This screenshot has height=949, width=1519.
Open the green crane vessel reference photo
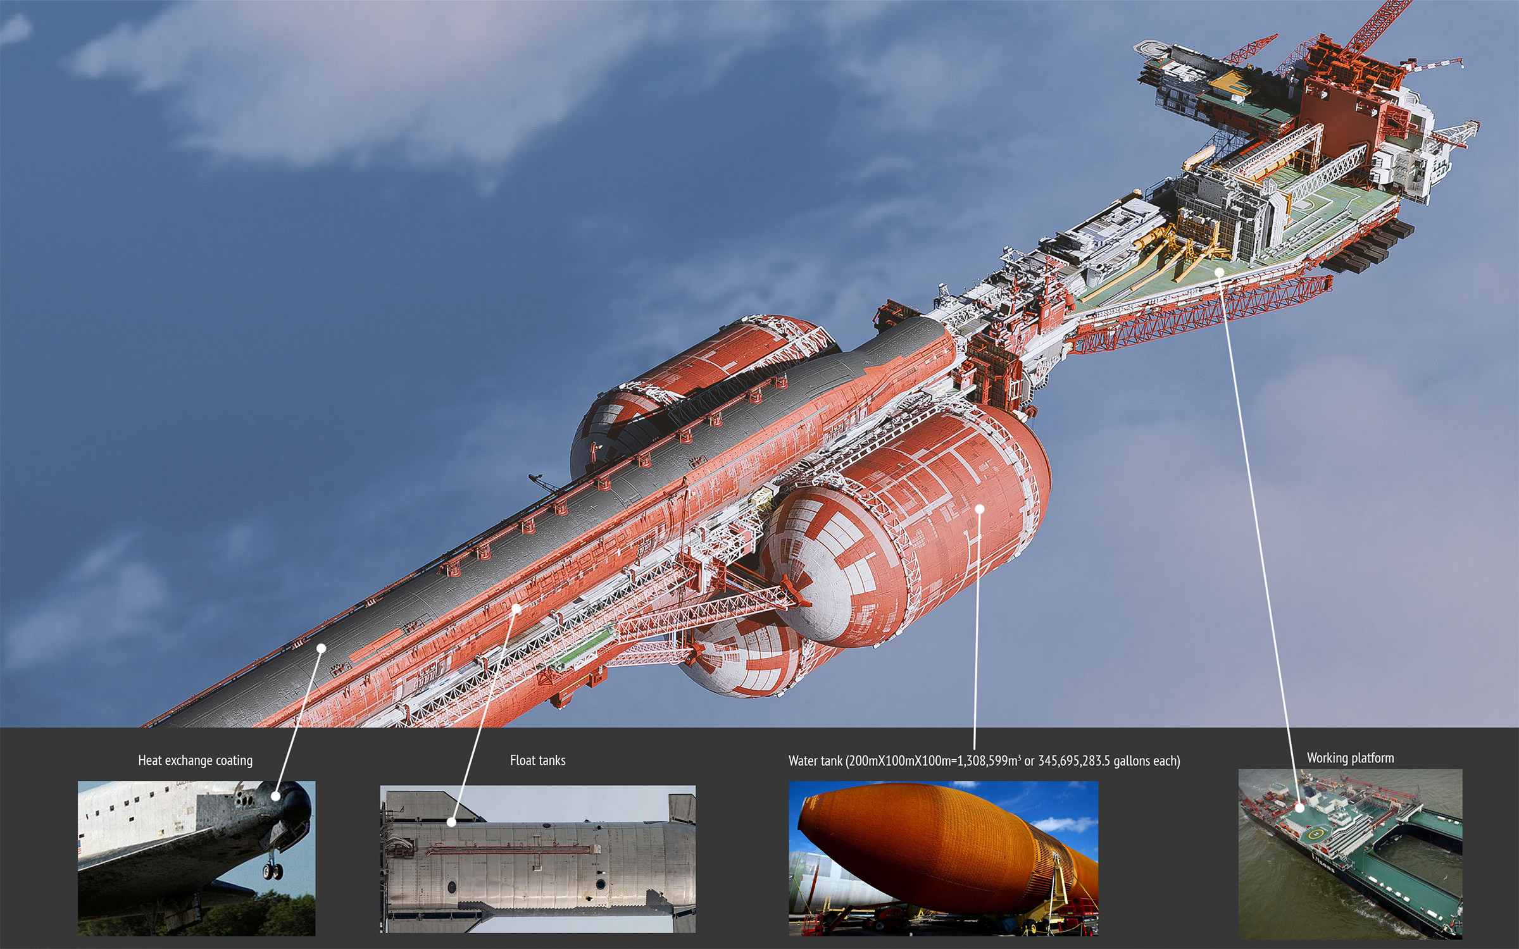click(1350, 853)
